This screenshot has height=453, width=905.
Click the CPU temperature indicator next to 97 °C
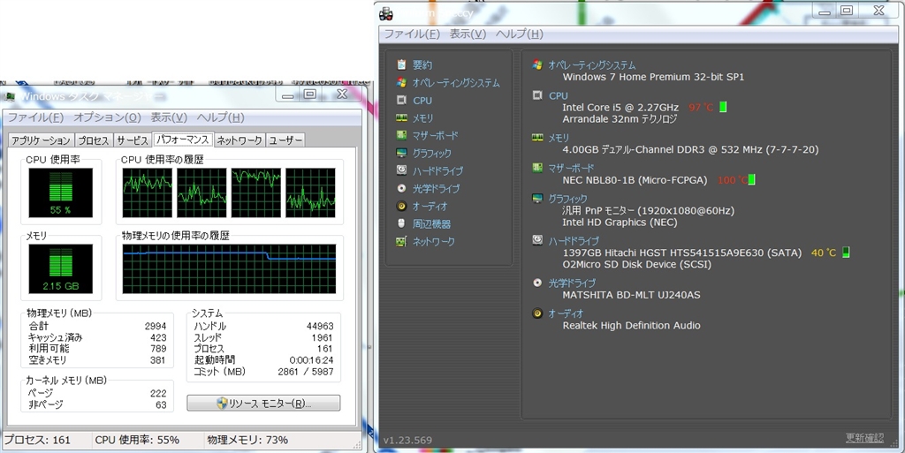click(723, 107)
